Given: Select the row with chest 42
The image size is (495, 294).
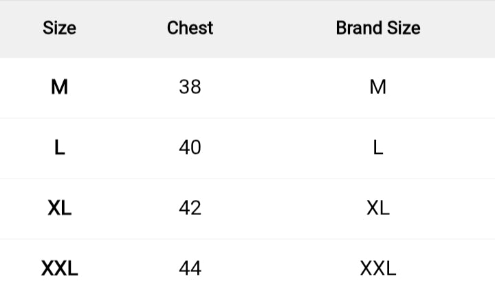Looking at the screenshot, I should click(x=275, y=208).
